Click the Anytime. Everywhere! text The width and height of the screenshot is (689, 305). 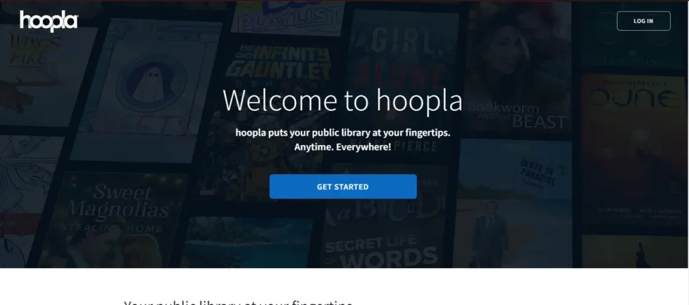(342, 147)
